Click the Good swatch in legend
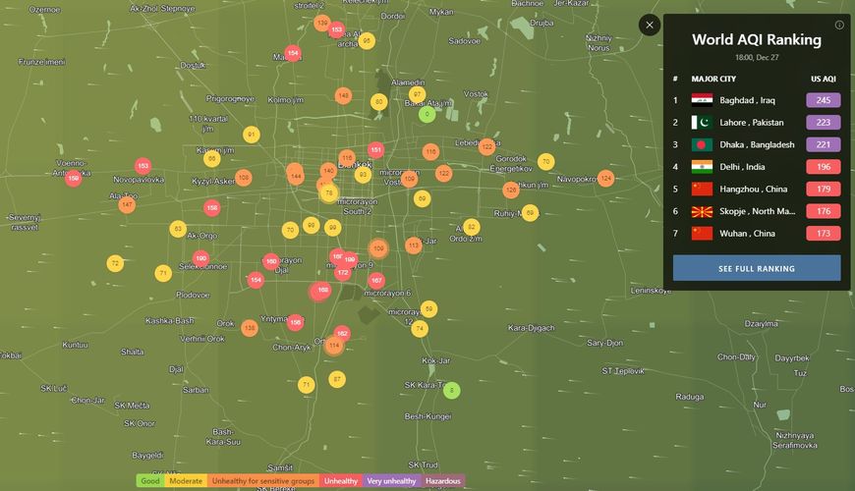Screen dimensions: 855x491 click(x=149, y=481)
